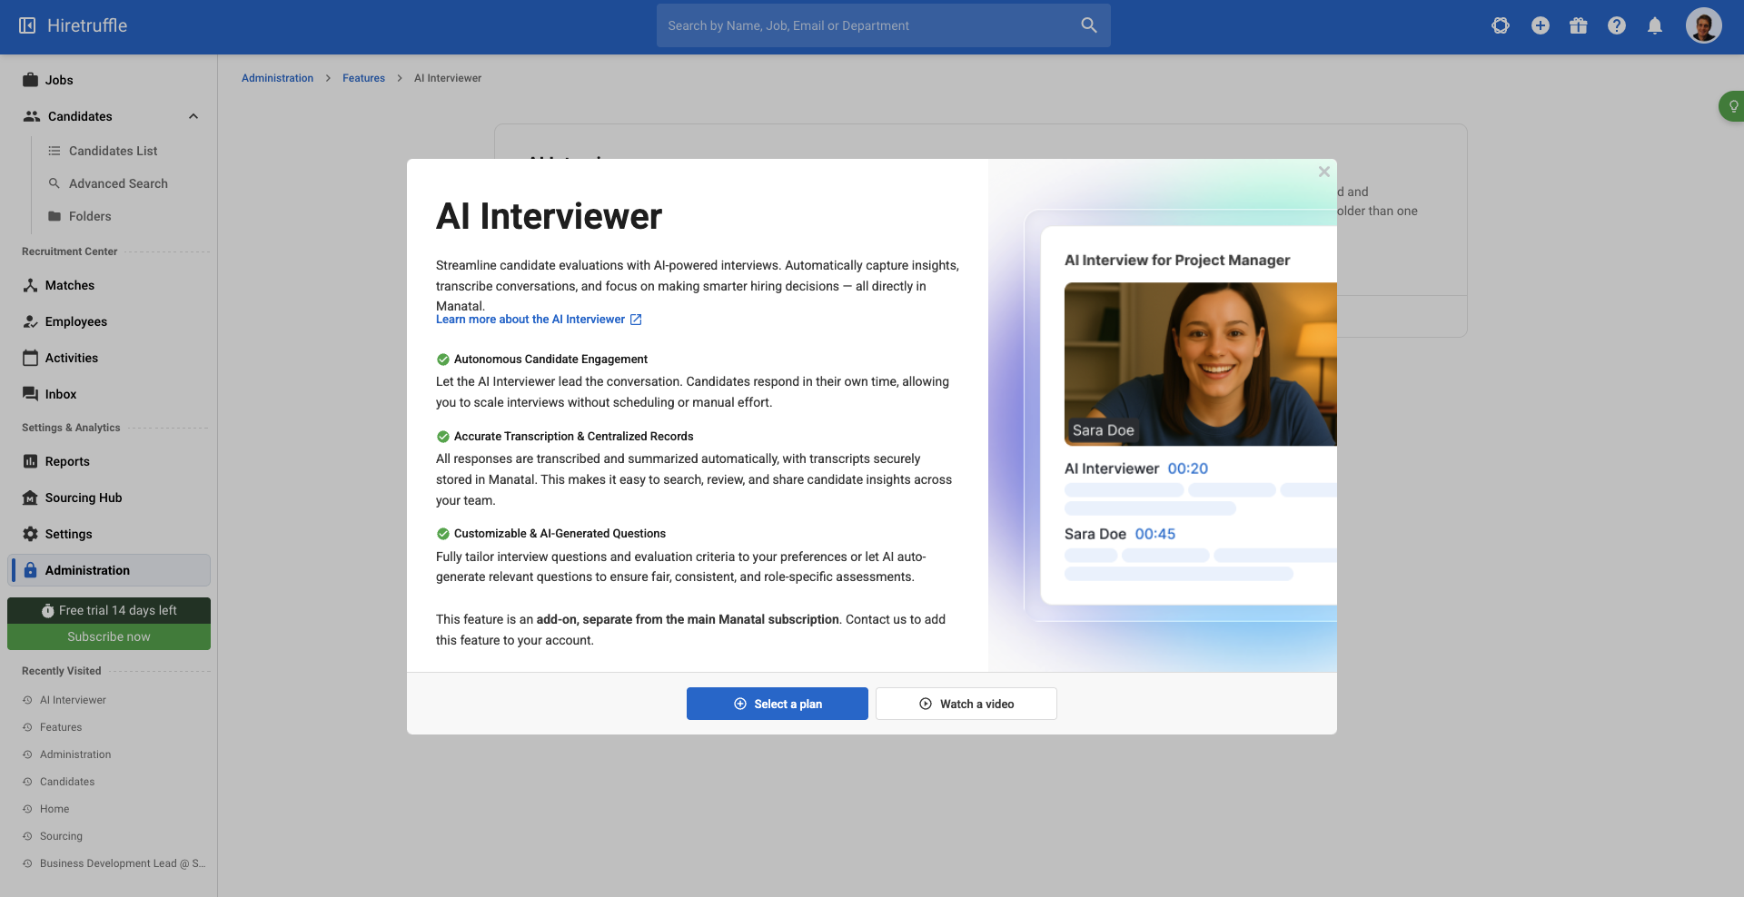Click the Candidates List list icon
Screen dimensions: 1744x897
click(54, 151)
